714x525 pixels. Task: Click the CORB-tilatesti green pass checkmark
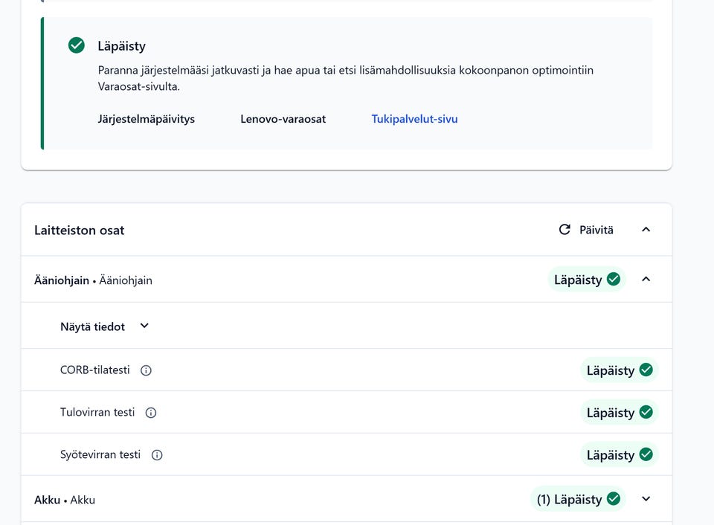pos(646,370)
